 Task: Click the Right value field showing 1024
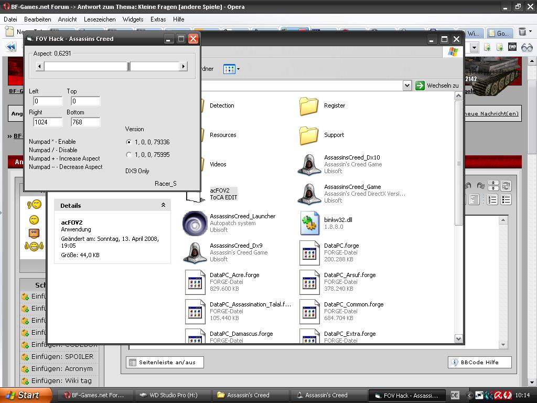coord(48,122)
